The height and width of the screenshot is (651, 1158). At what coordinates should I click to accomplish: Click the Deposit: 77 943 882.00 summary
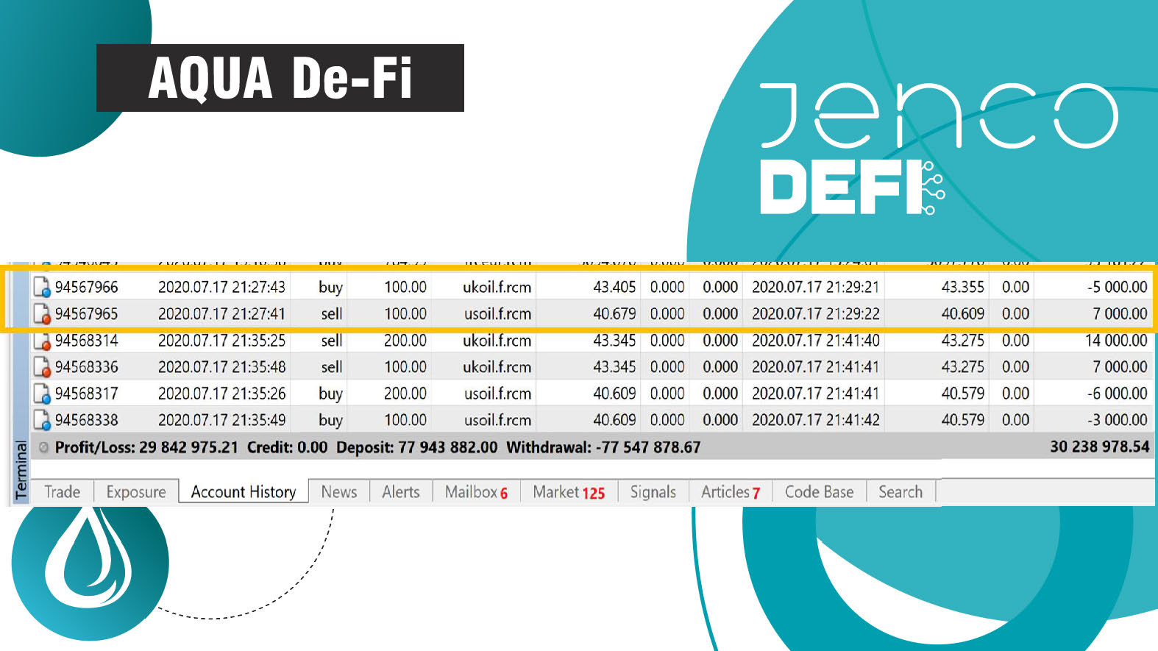coord(417,447)
